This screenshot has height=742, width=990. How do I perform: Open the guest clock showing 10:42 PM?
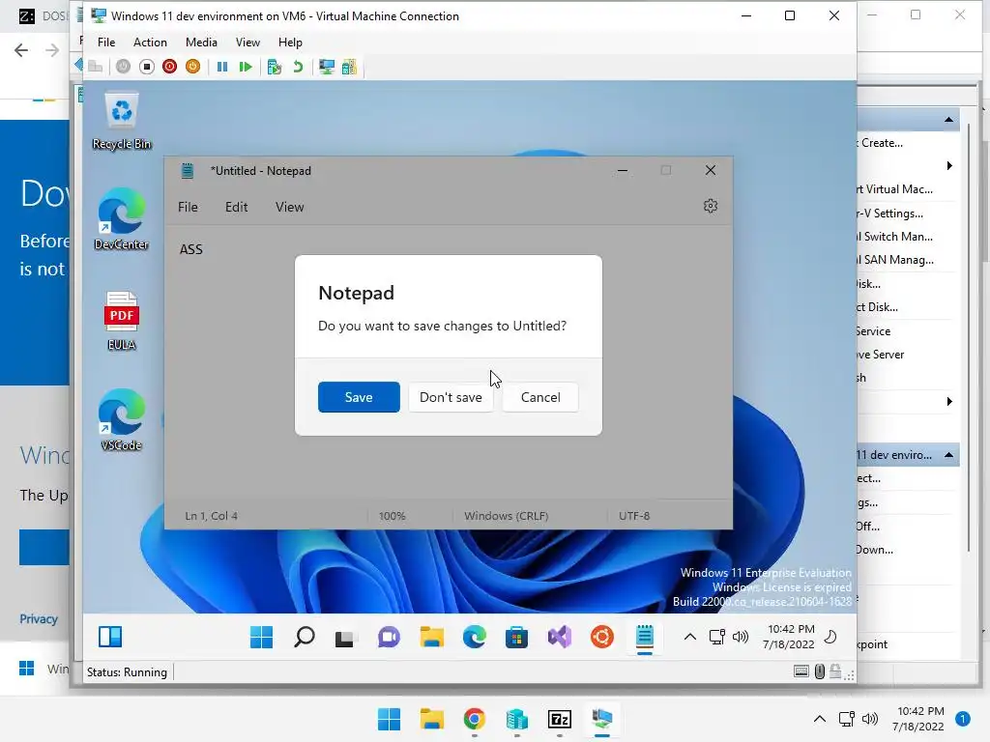pos(789,637)
